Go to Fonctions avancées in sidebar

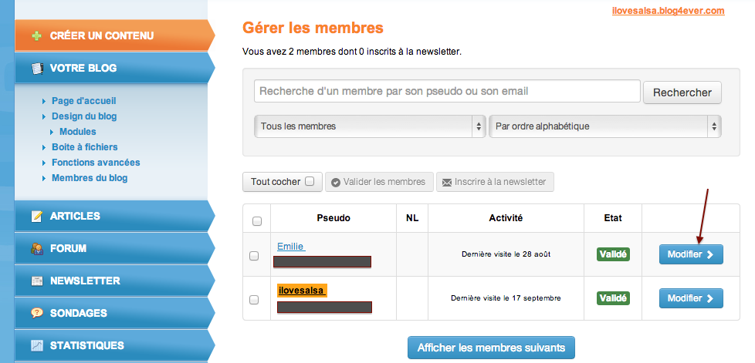coord(96,163)
